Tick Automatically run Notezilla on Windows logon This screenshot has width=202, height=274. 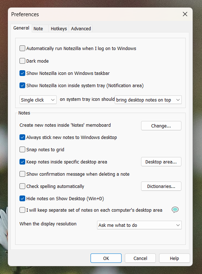[22, 48]
